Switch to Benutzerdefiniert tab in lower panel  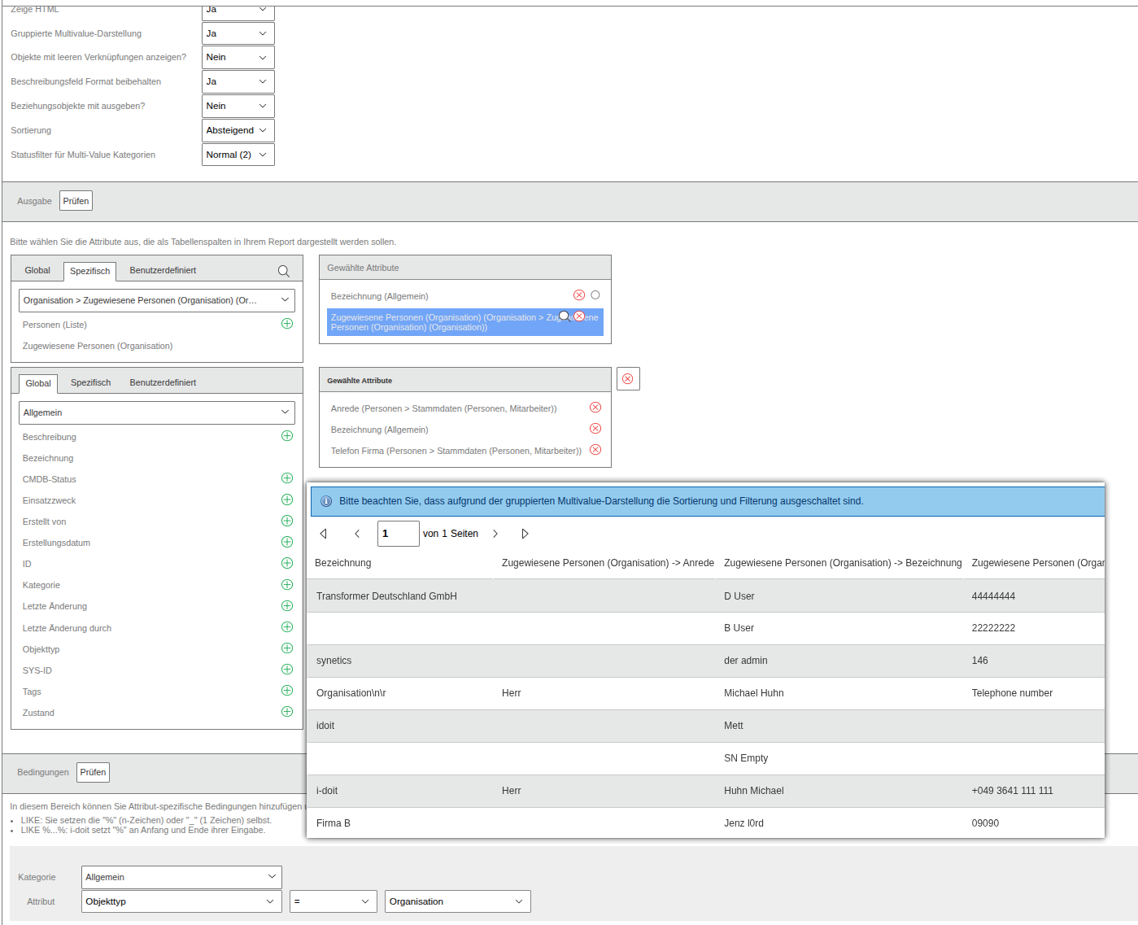[x=163, y=382]
